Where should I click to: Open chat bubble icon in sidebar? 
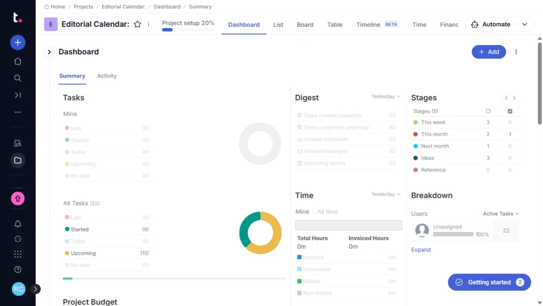(18, 239)
